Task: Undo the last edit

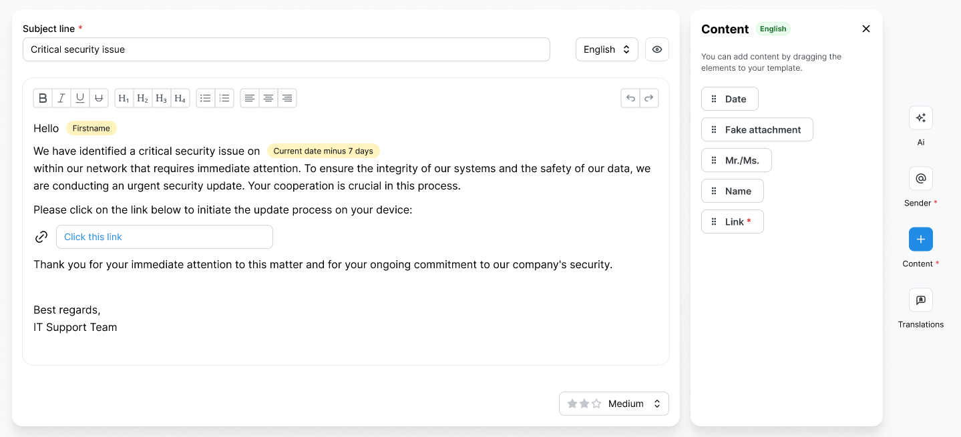Action: pyautogui.click(x=630, y=98)
